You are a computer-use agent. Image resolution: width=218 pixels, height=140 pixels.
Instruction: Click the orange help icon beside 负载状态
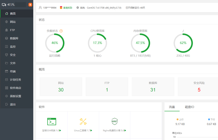pos(61,31)
